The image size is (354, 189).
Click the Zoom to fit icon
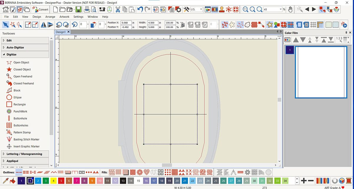tap(253, 9)
